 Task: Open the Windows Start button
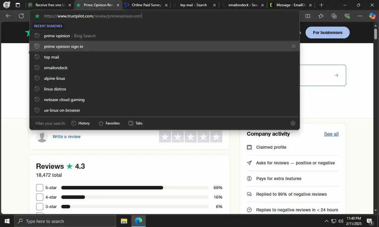point(7,221)
